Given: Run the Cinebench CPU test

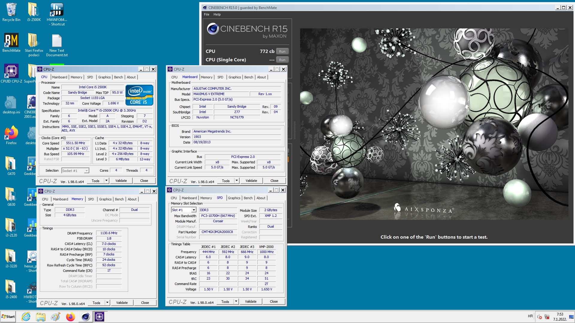Looking at the screenshot, I should click(x=282, y=51).
